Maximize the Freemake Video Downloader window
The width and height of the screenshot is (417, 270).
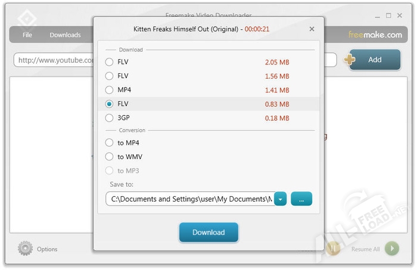[388, 15]
